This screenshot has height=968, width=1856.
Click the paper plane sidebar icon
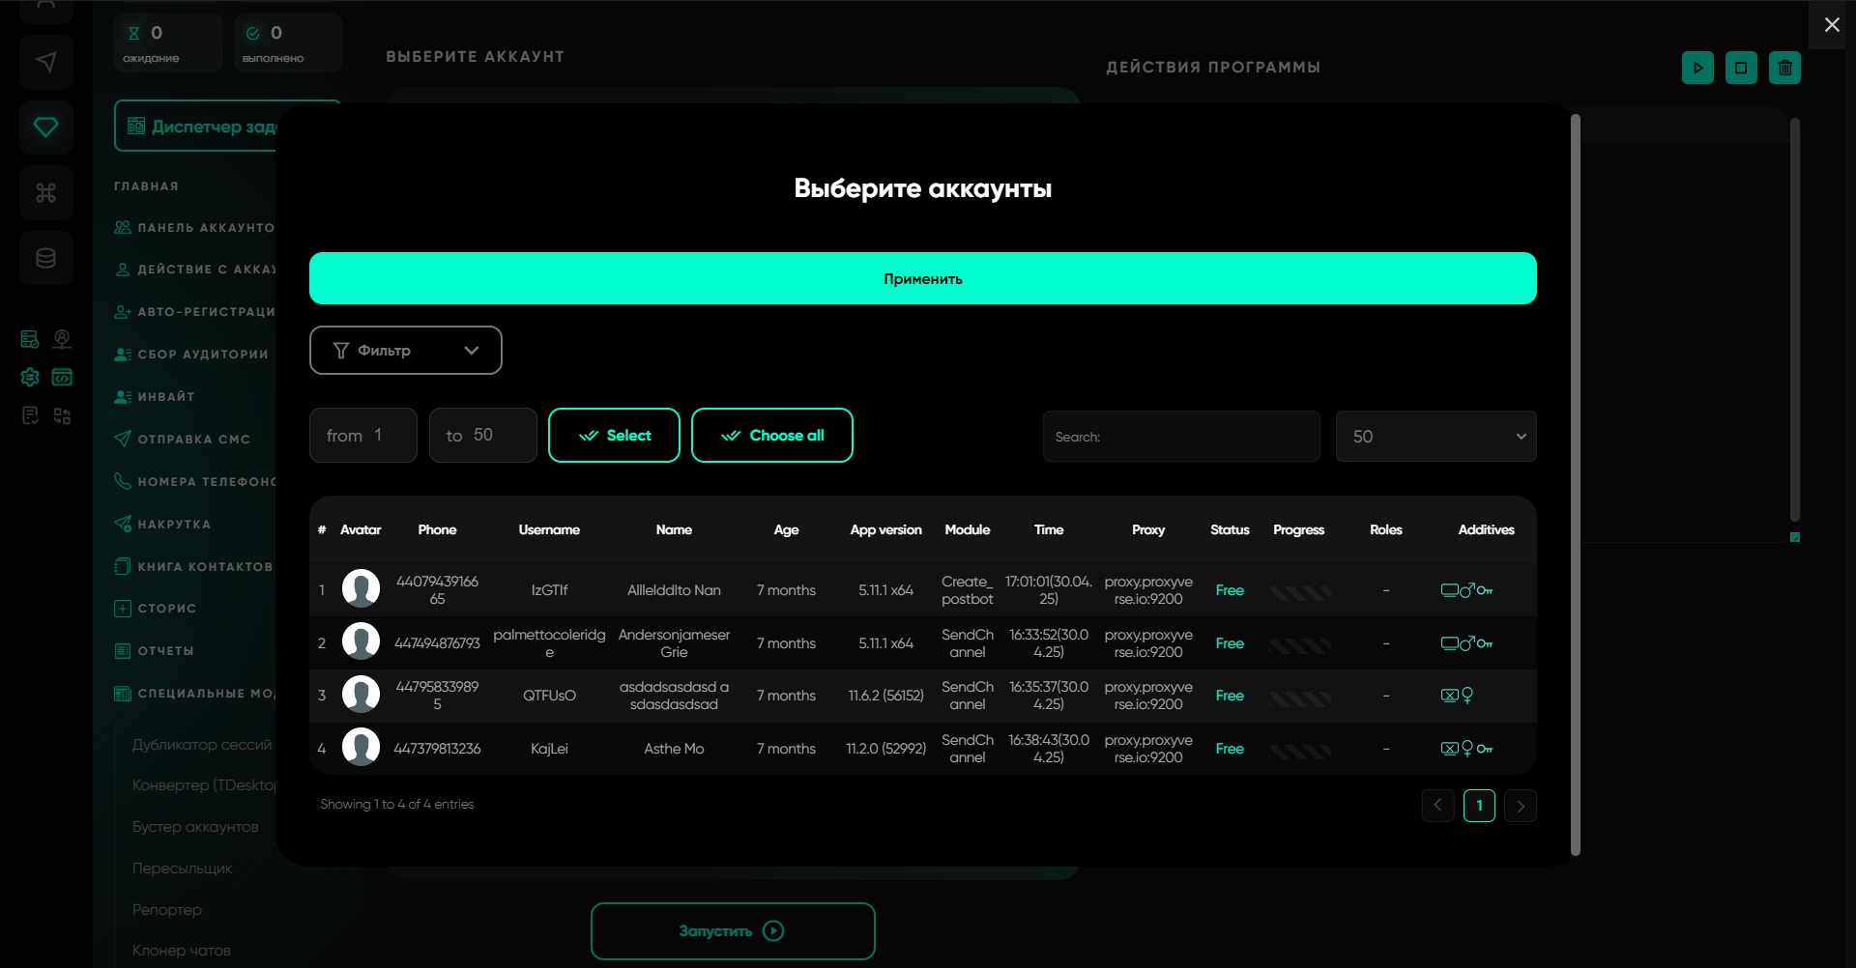[x=45, y=63]
